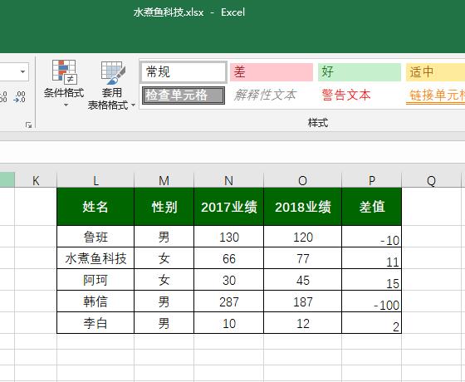The height and width of the screenshot is (382, 465).
Task: Select column O header
Action: [x=302, y=180]
